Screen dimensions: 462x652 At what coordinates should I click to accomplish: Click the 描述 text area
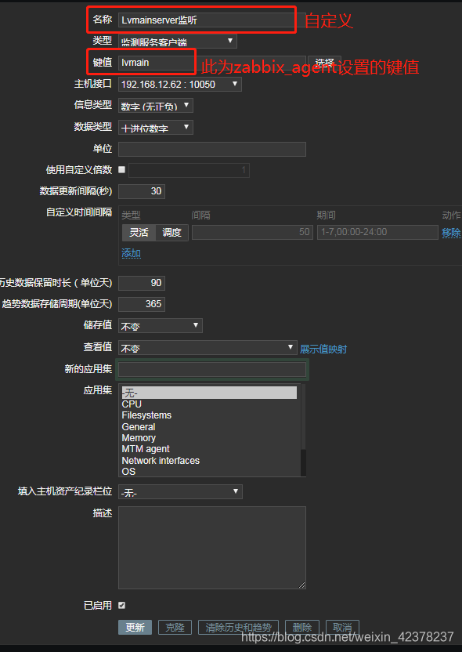[212, 548]
